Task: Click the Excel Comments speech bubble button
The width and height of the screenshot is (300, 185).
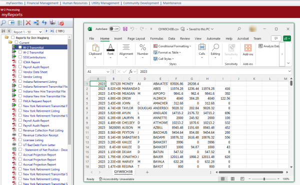Action: pyautogui.click(x=276, y=38)
